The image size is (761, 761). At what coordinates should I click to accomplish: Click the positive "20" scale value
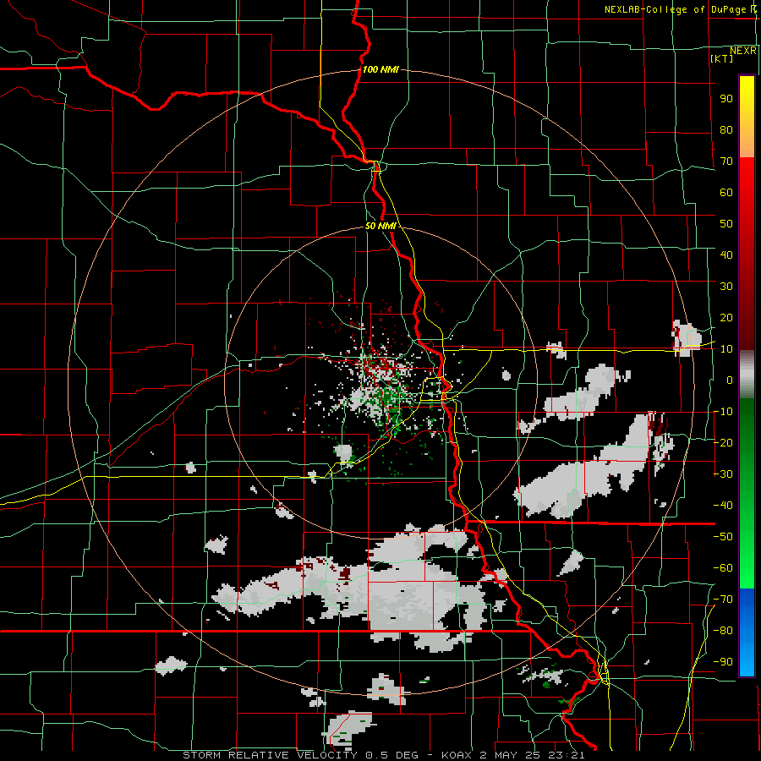point(726,318)
